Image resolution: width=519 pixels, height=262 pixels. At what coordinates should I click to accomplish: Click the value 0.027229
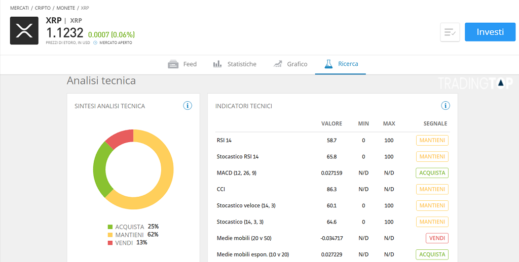pos(331,254)
